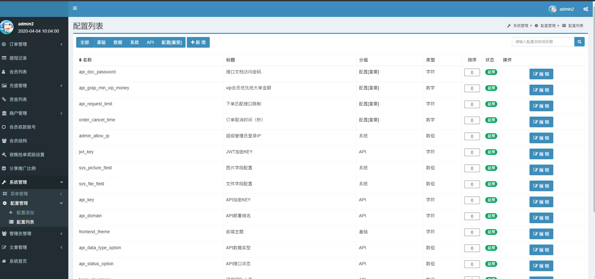Toggle 启用 status for frontend_theme row
Image resolution: width=595 pixels, height=279 pixels.
[x=491, y=232]
